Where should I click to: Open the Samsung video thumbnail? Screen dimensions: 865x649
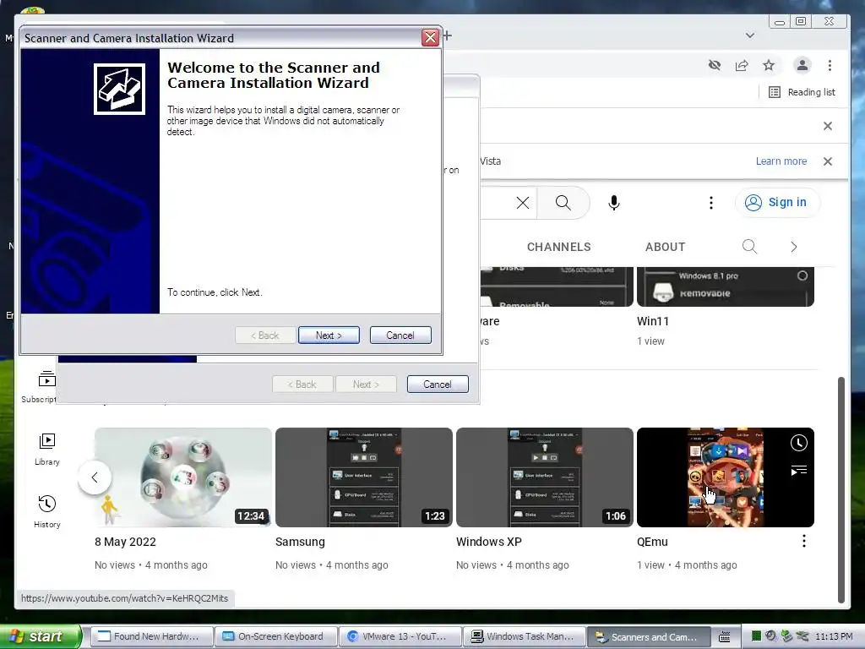coord(364,477)
